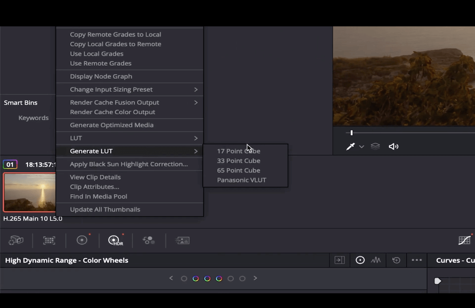Open the Camera Raw palette icon
475x308 pixels.
[16, 240]
